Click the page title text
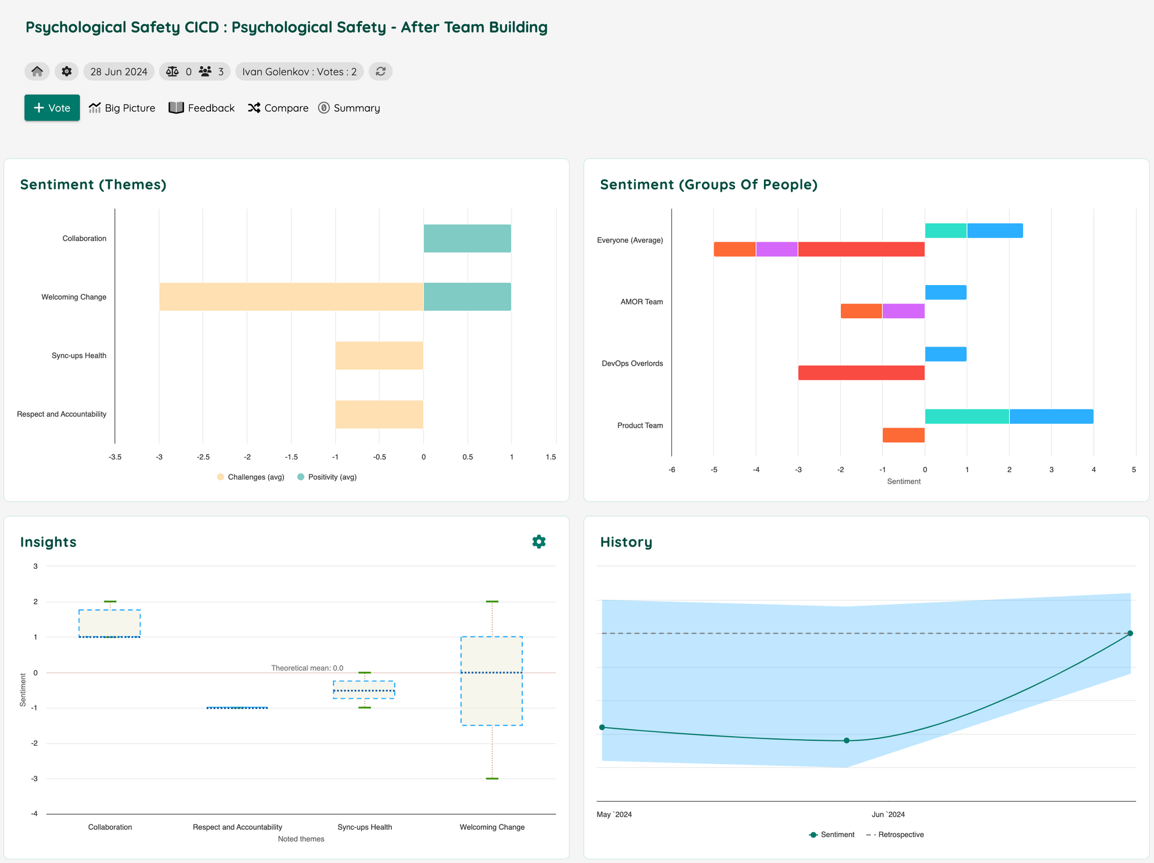This screenshot has height=863, width=1154. (x=287, y=27)
